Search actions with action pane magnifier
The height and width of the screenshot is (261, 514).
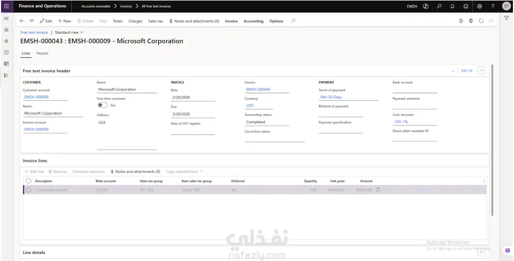click(293, 21)
